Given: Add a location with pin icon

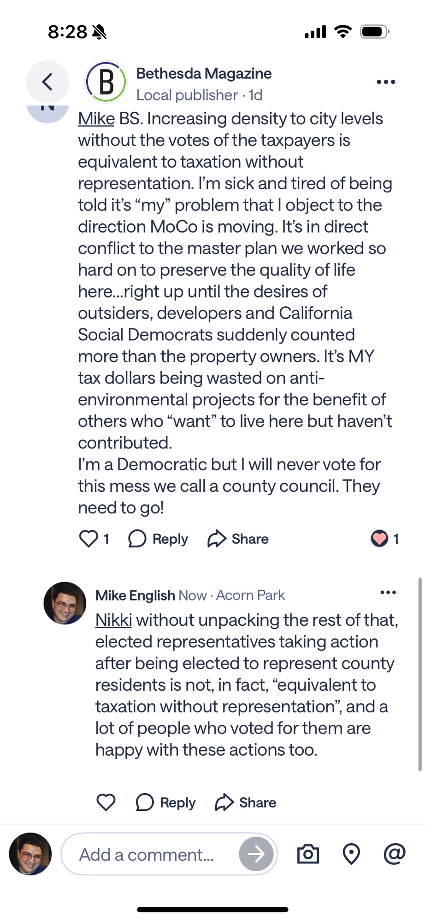Looking at the screenshot, I should [351, 854].
